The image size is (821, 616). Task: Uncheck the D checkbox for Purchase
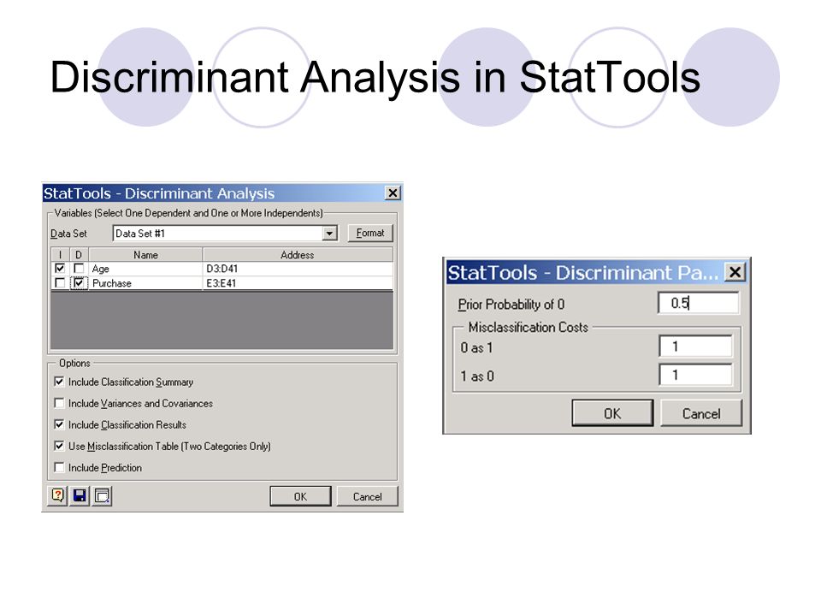coord(79,283)
